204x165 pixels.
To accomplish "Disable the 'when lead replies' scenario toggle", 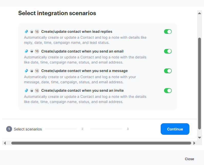I will [168, 32].
